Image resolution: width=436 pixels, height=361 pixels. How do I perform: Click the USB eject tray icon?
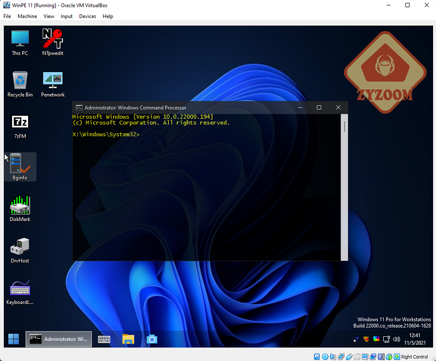pos(356,339)
